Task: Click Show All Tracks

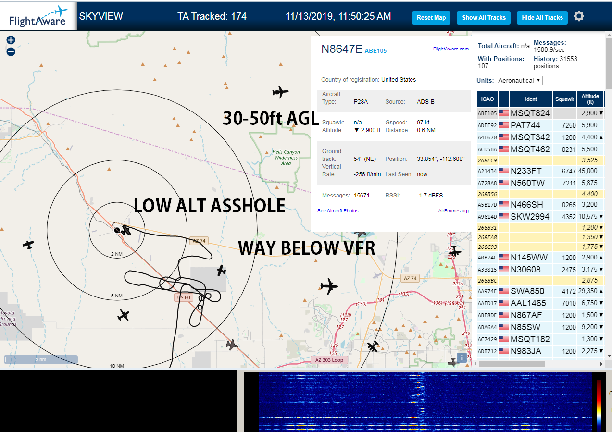Action: (484, 18)
